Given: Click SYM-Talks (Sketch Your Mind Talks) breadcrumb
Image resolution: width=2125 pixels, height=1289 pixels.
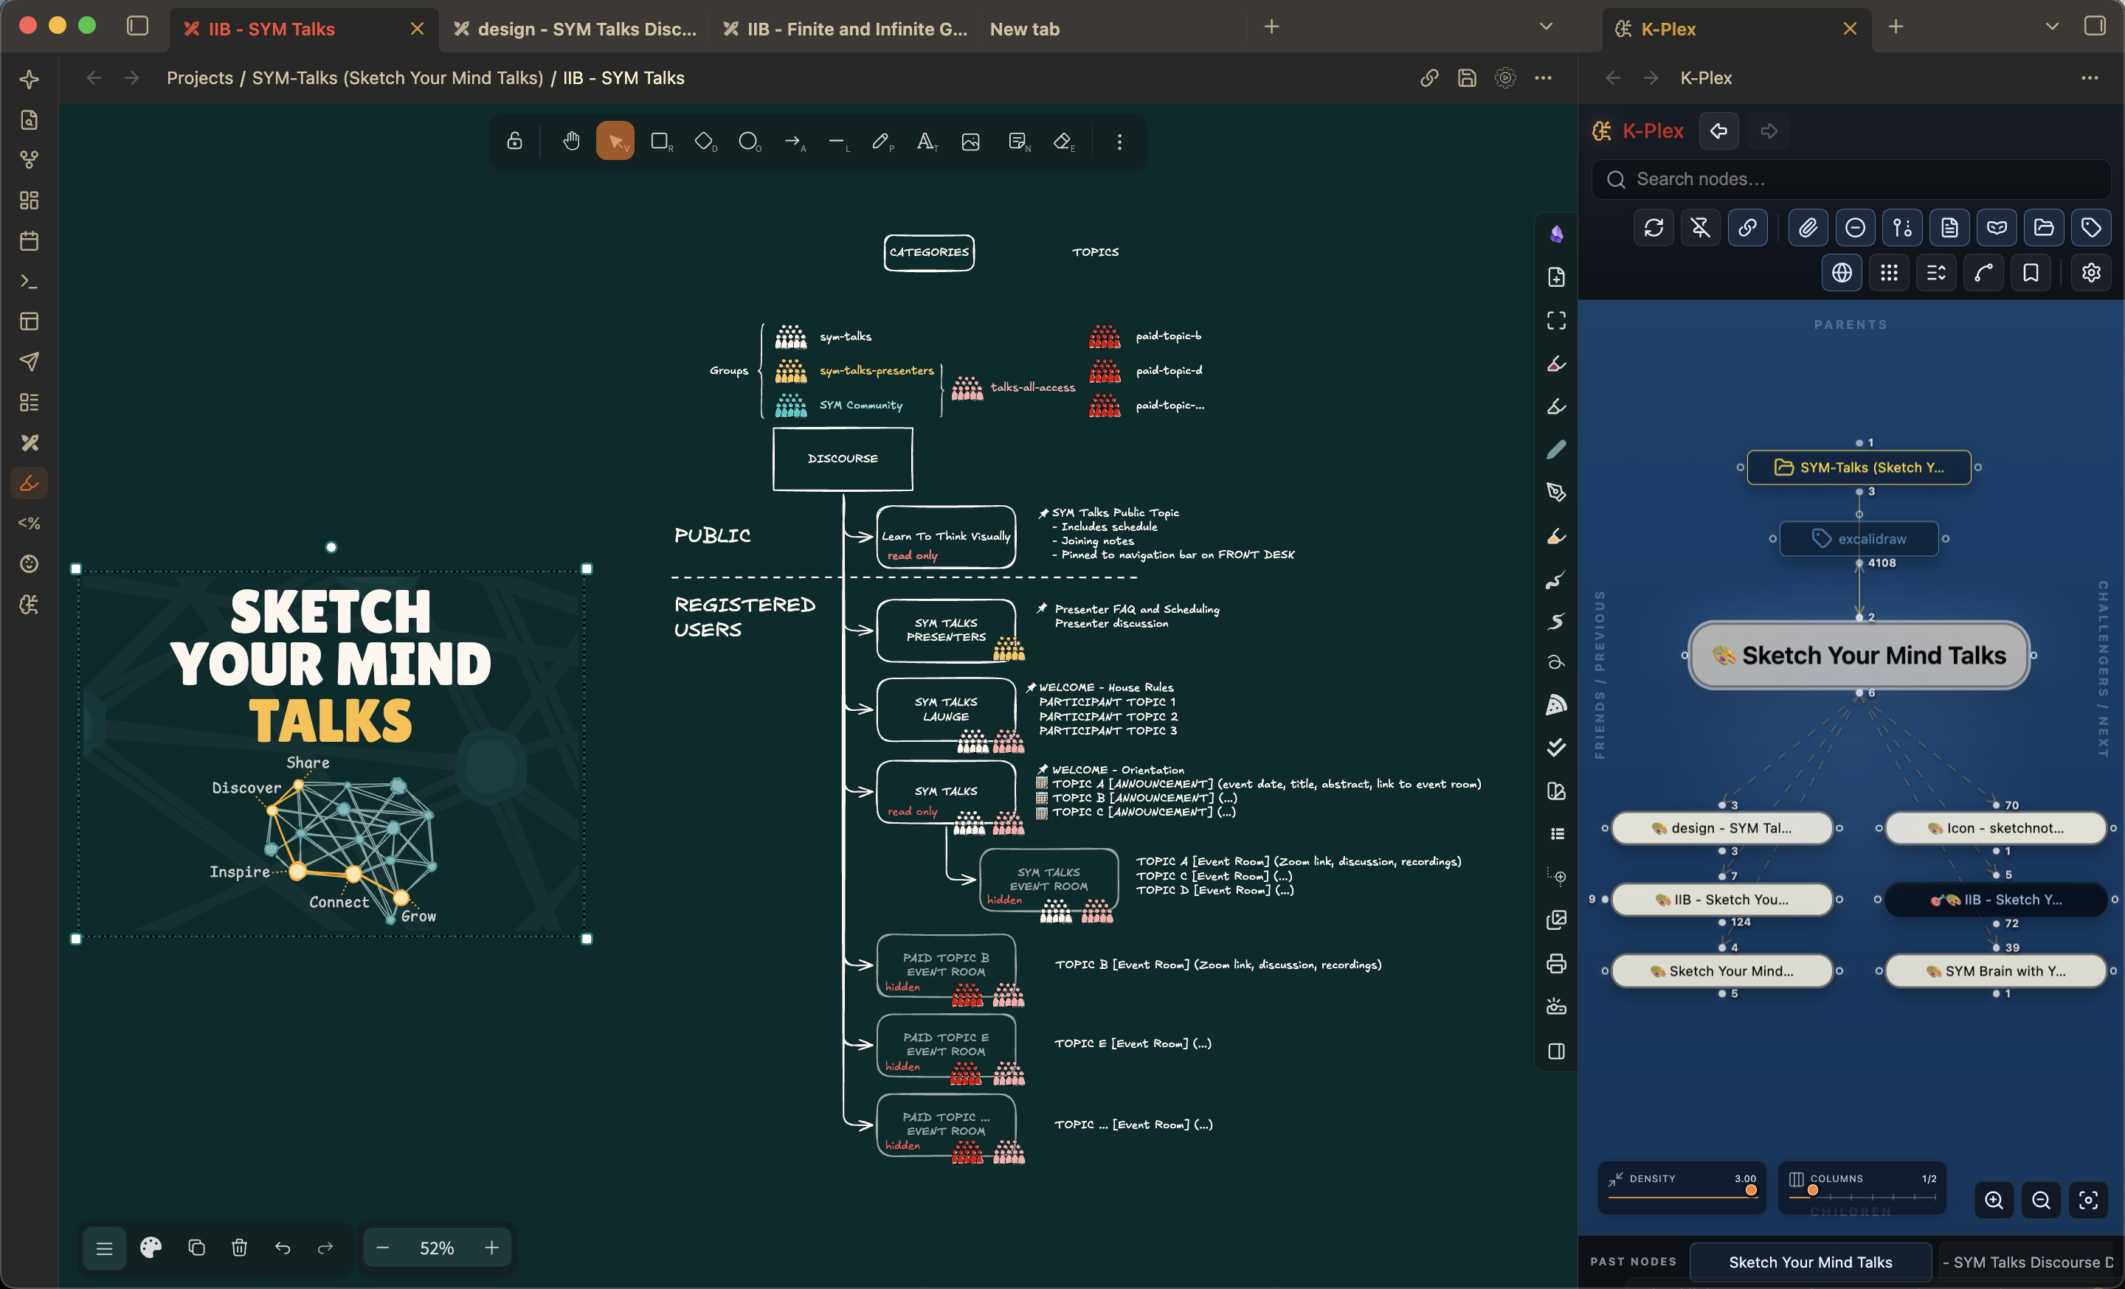Looking at the screenshot, I should click(x=398, y=78).
